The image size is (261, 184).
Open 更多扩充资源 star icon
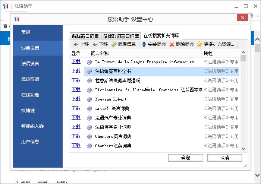point(199,44)
